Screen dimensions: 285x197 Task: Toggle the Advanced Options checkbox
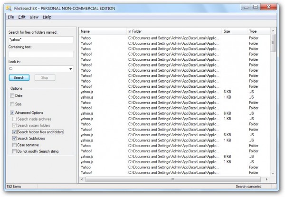click(x=12, y=113)
